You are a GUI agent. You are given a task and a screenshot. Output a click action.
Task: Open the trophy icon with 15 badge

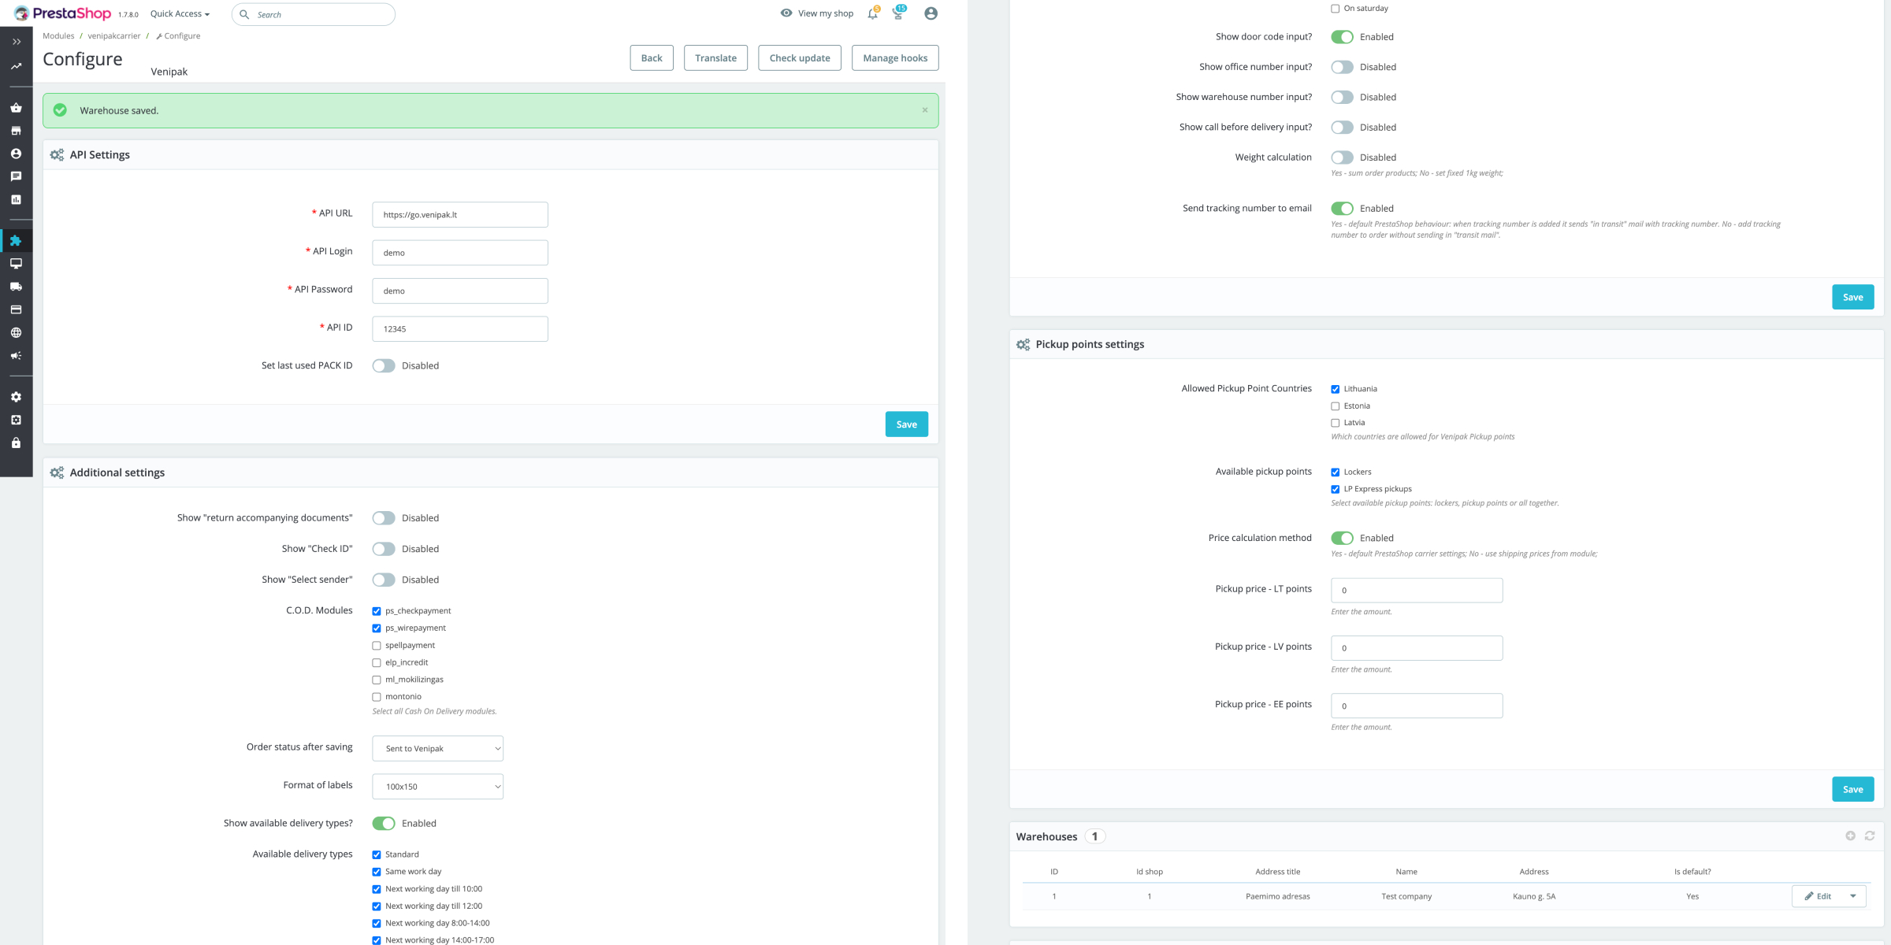click(x=897, y=13)
